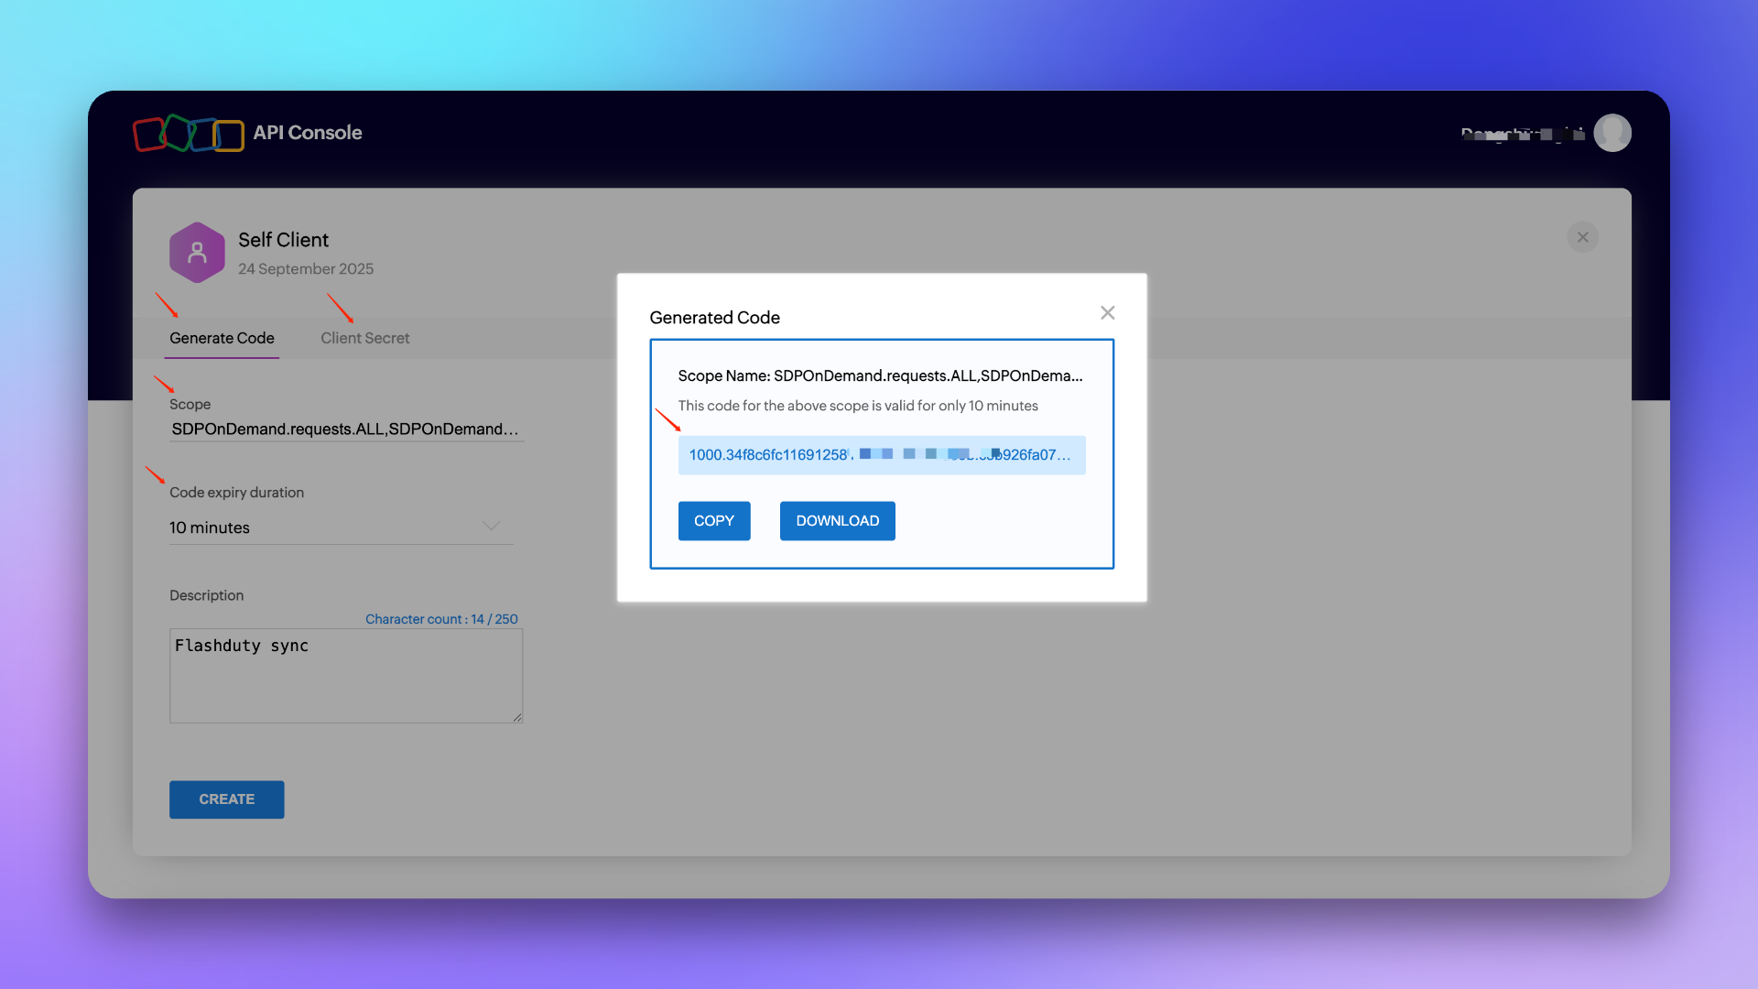Focus the Description text area
1758x989 pixels.
[x=345, y=676]
